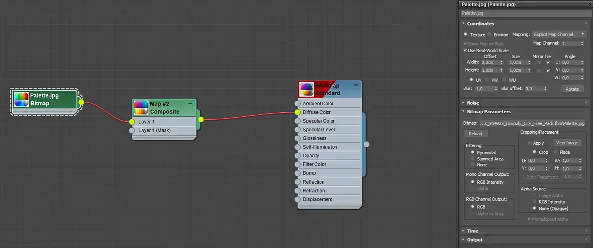Enable the Apply cropping checkbox
This screenshot has width=593, height=248.
click(x=530, y=143)
